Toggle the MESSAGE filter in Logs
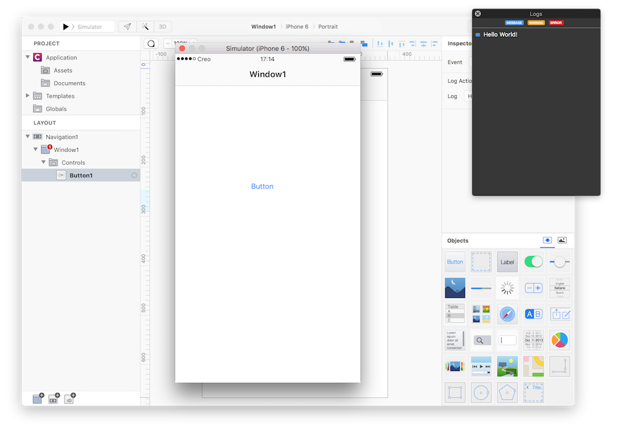This screenshot has height=430, width=619. click(514, 23)
